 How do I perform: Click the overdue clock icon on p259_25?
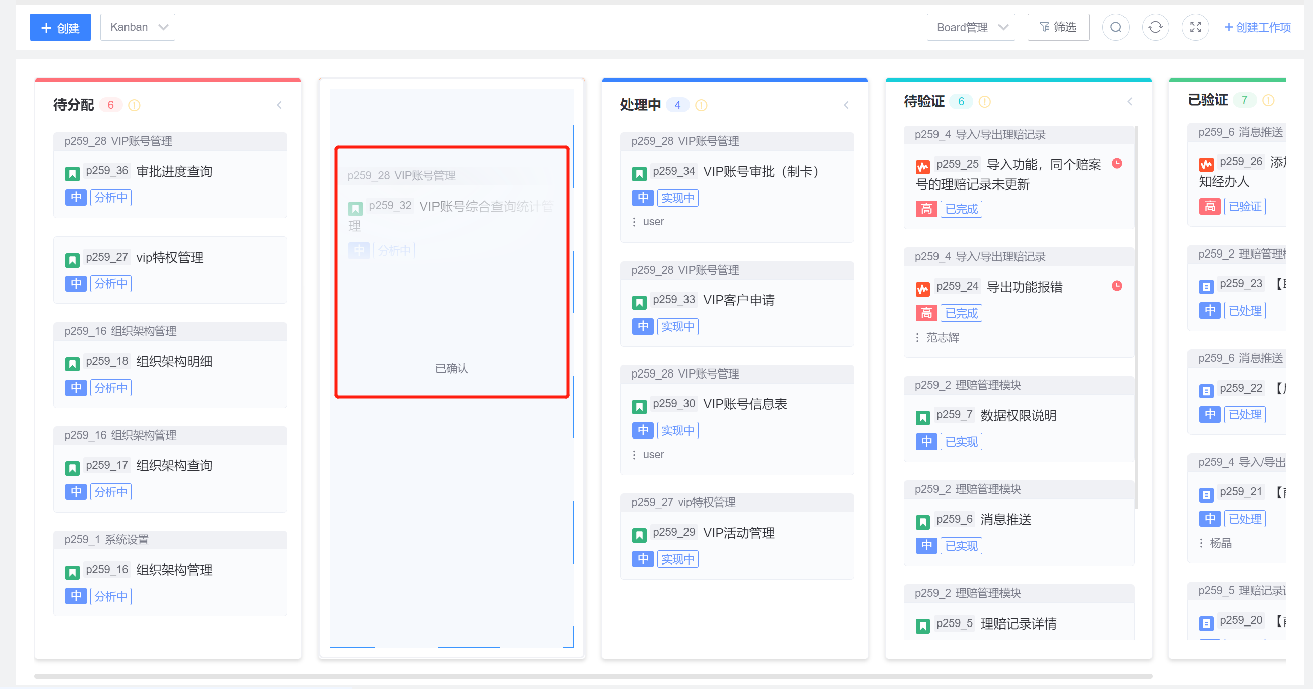[x=1117, y=164]
